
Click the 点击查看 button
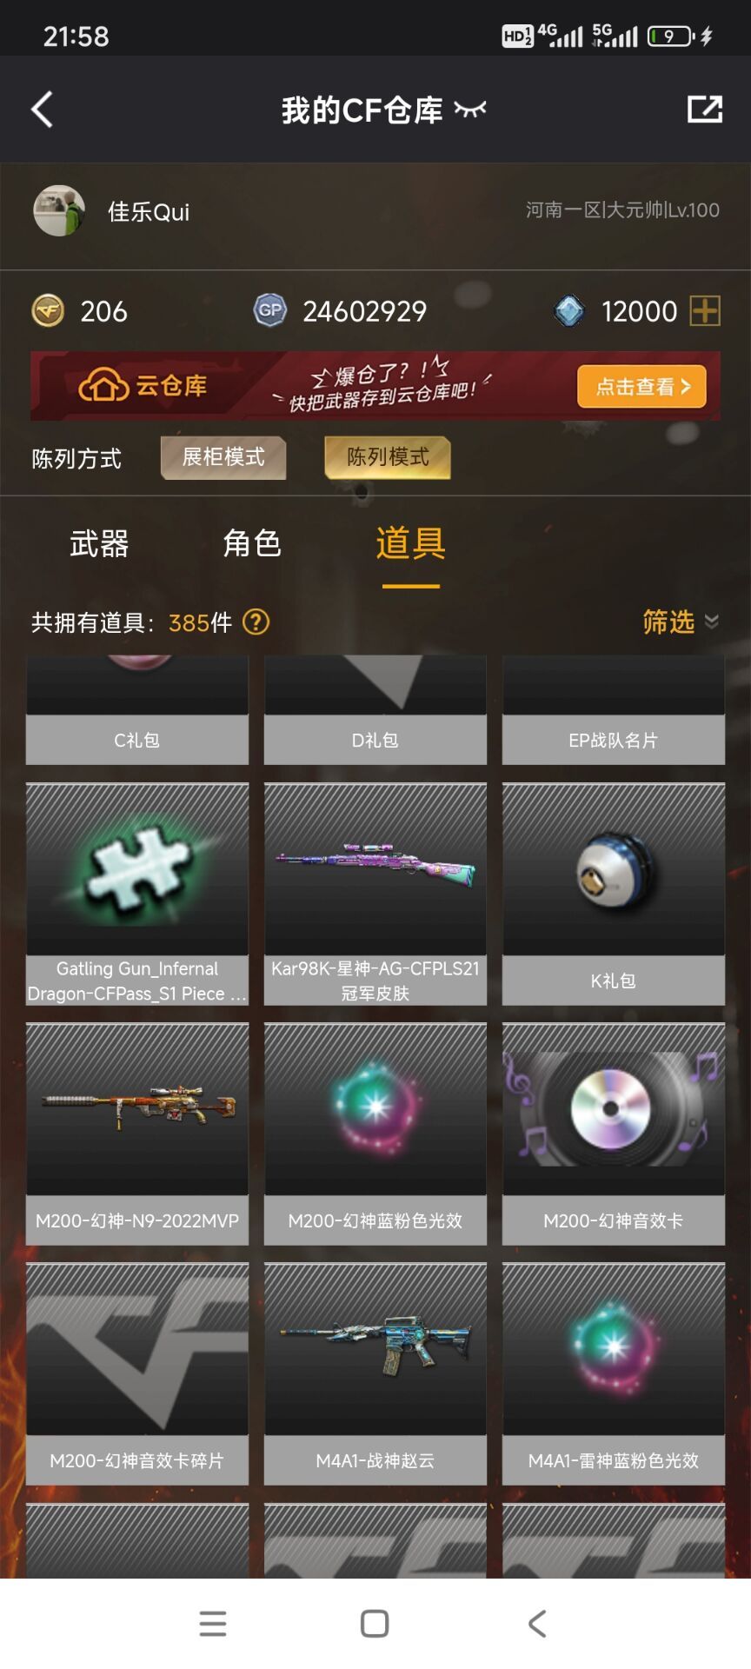coord(641,387)
